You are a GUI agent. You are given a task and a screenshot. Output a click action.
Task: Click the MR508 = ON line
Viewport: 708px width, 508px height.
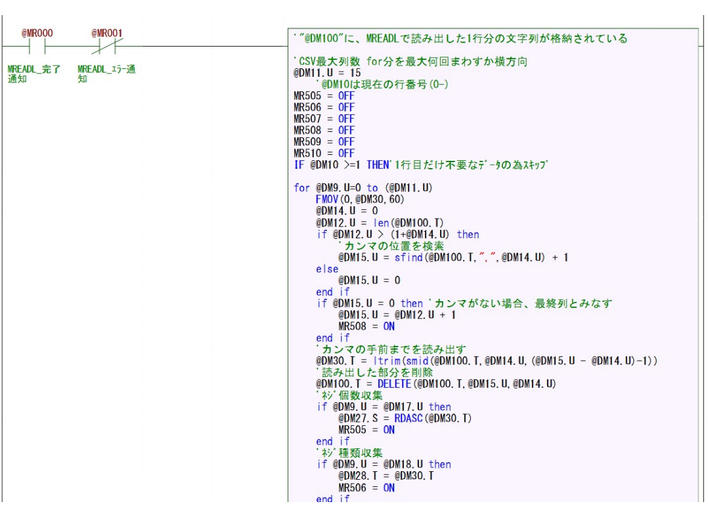pyautogui.click(x=366, y=326)
